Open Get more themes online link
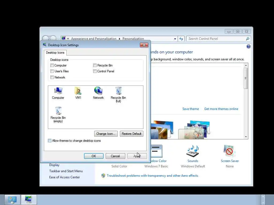The image size is (274, 205). (x=221, y=109)
